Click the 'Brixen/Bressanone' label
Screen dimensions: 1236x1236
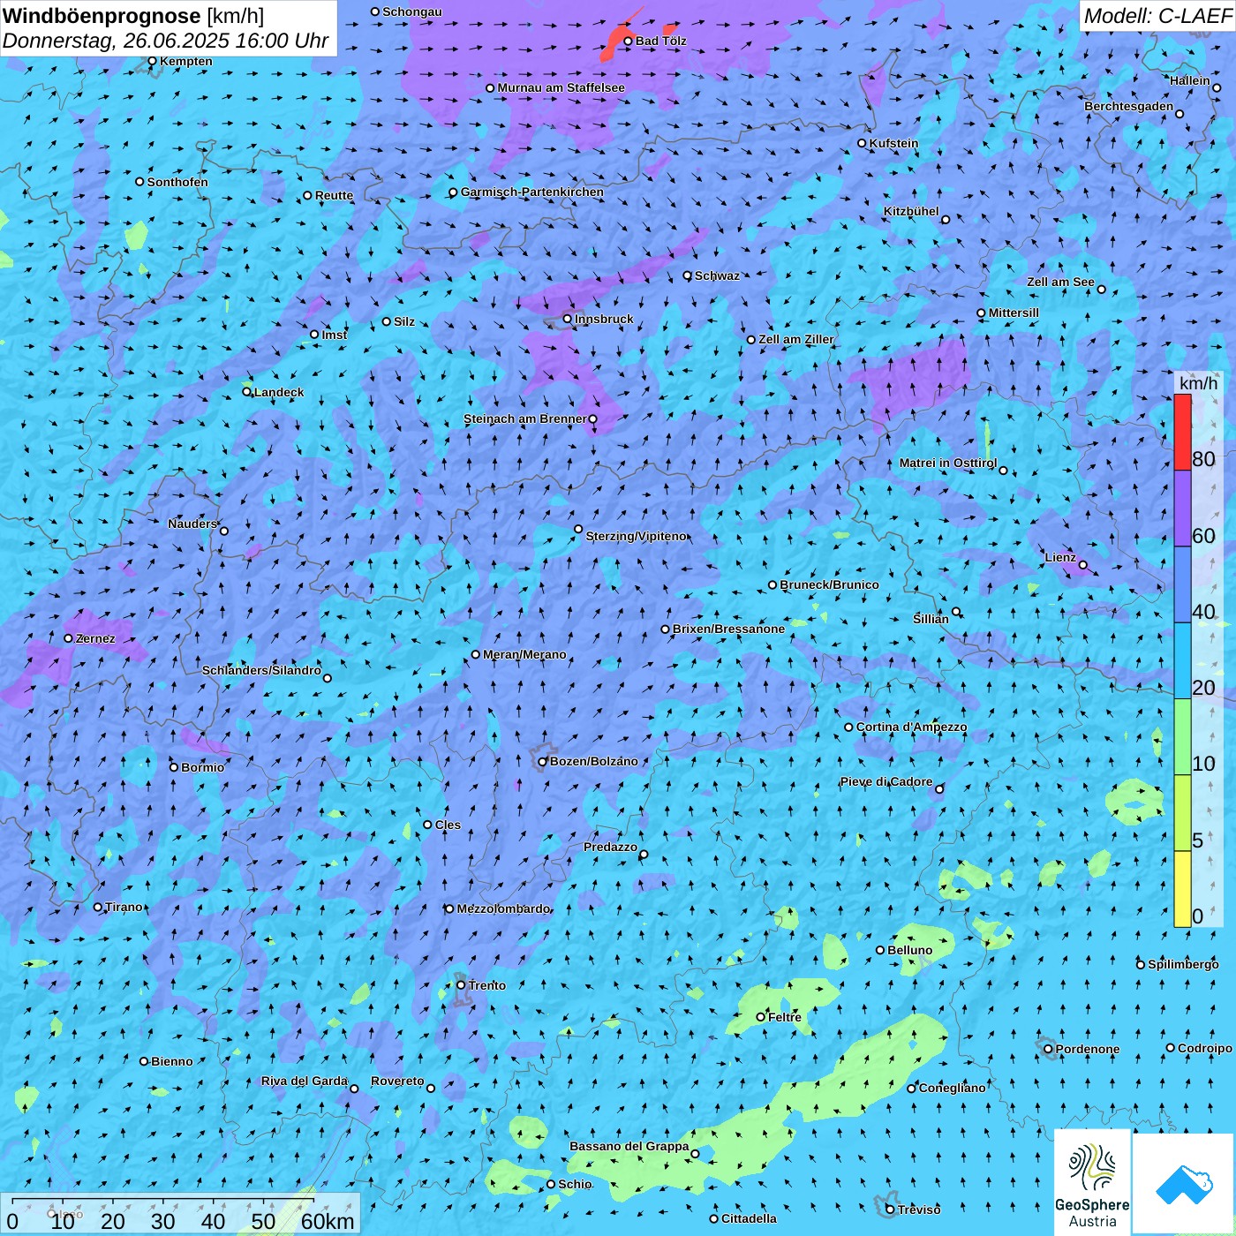click(x=729, y=629)
